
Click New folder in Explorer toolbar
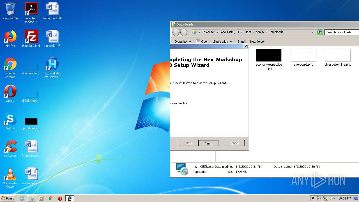(257, 42)
